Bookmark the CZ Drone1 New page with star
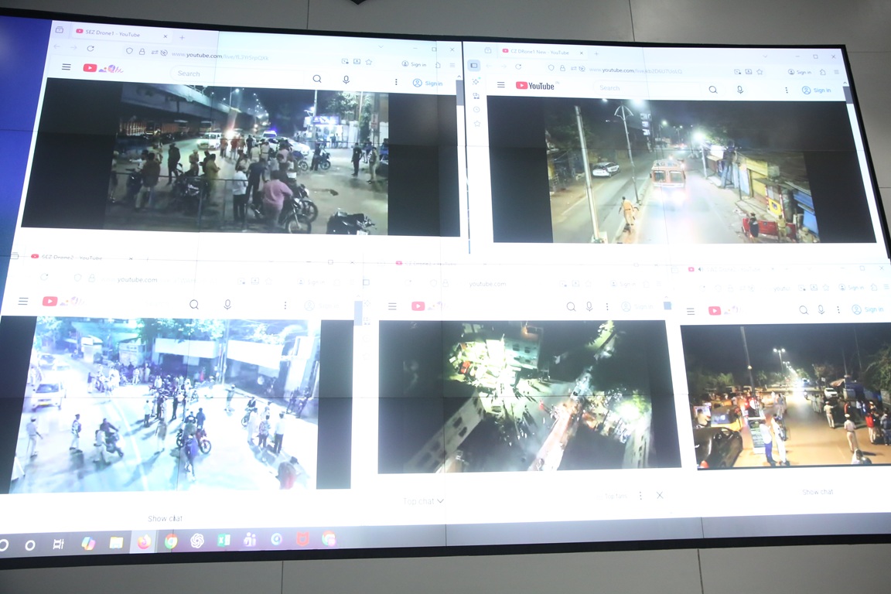The image size is (891, 594). [x=760, y=72]
